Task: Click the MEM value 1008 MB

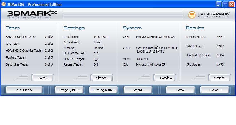Action: [142, 59]
